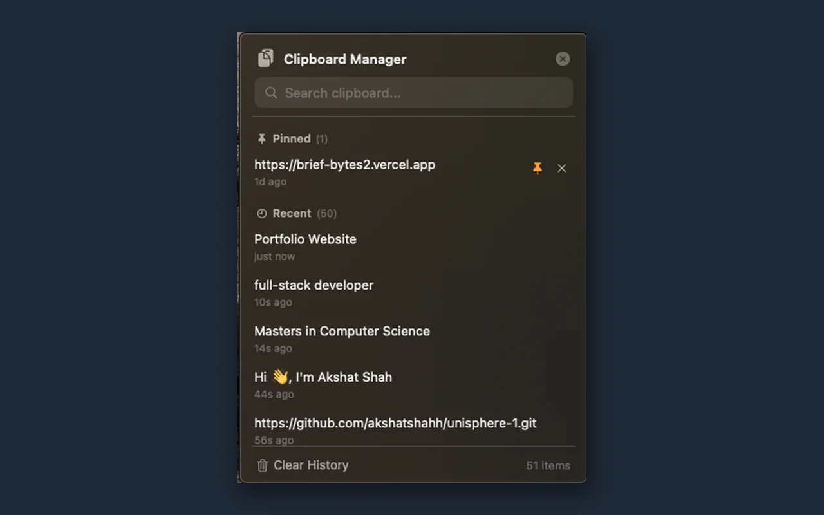Click the Clear History button
824x515 pixels.
303,465
